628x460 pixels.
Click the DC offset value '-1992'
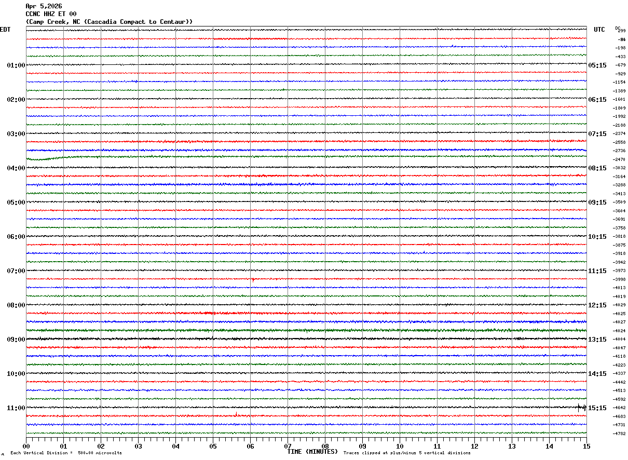tap(620, 117)
